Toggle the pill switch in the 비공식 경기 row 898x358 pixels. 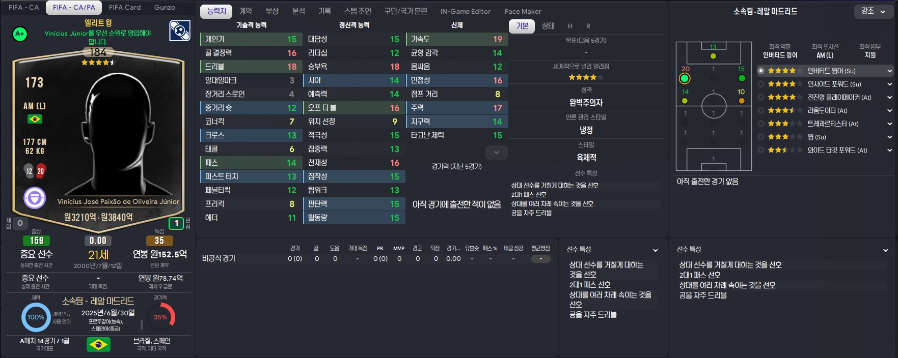540,259
